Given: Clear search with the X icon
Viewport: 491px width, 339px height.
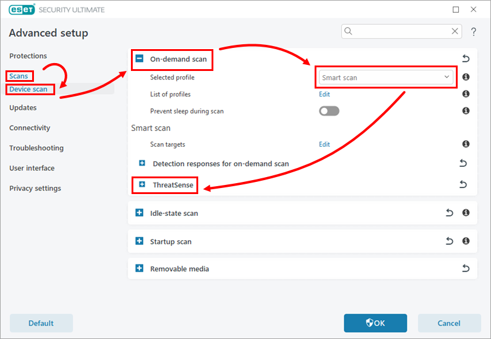Looking at the screenshot, I should click(455, 32).
